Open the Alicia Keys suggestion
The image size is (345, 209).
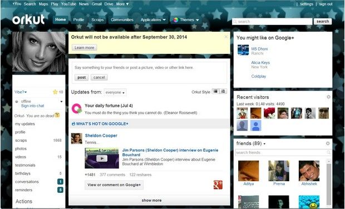(260, 63)
